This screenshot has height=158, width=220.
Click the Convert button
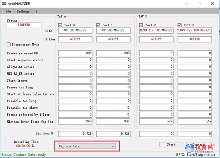coord(199,144)
